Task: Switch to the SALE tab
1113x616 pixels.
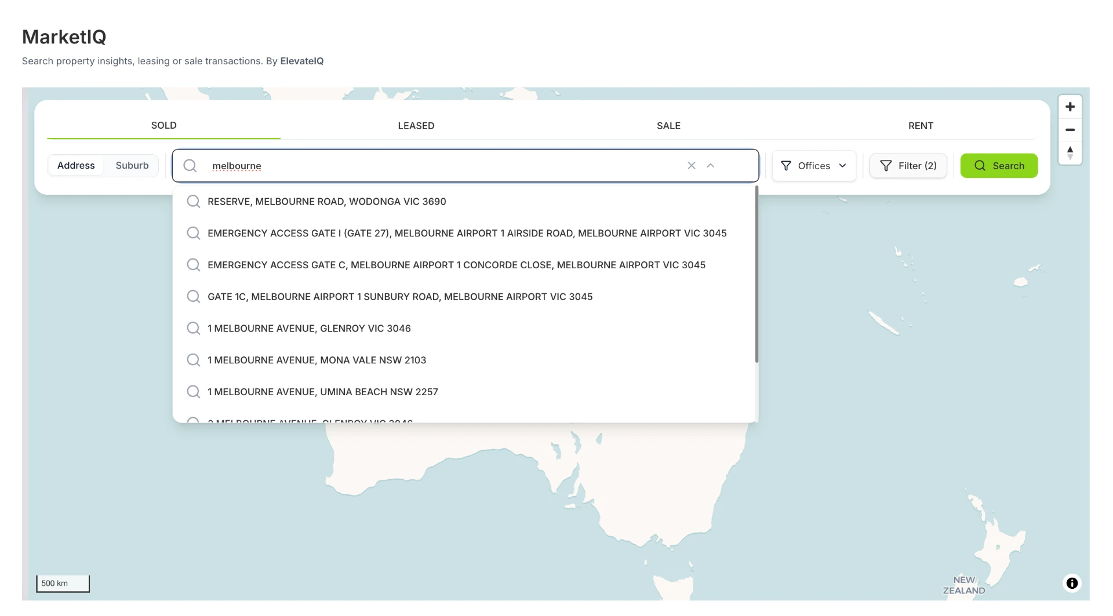Action: tap(668, 126)
